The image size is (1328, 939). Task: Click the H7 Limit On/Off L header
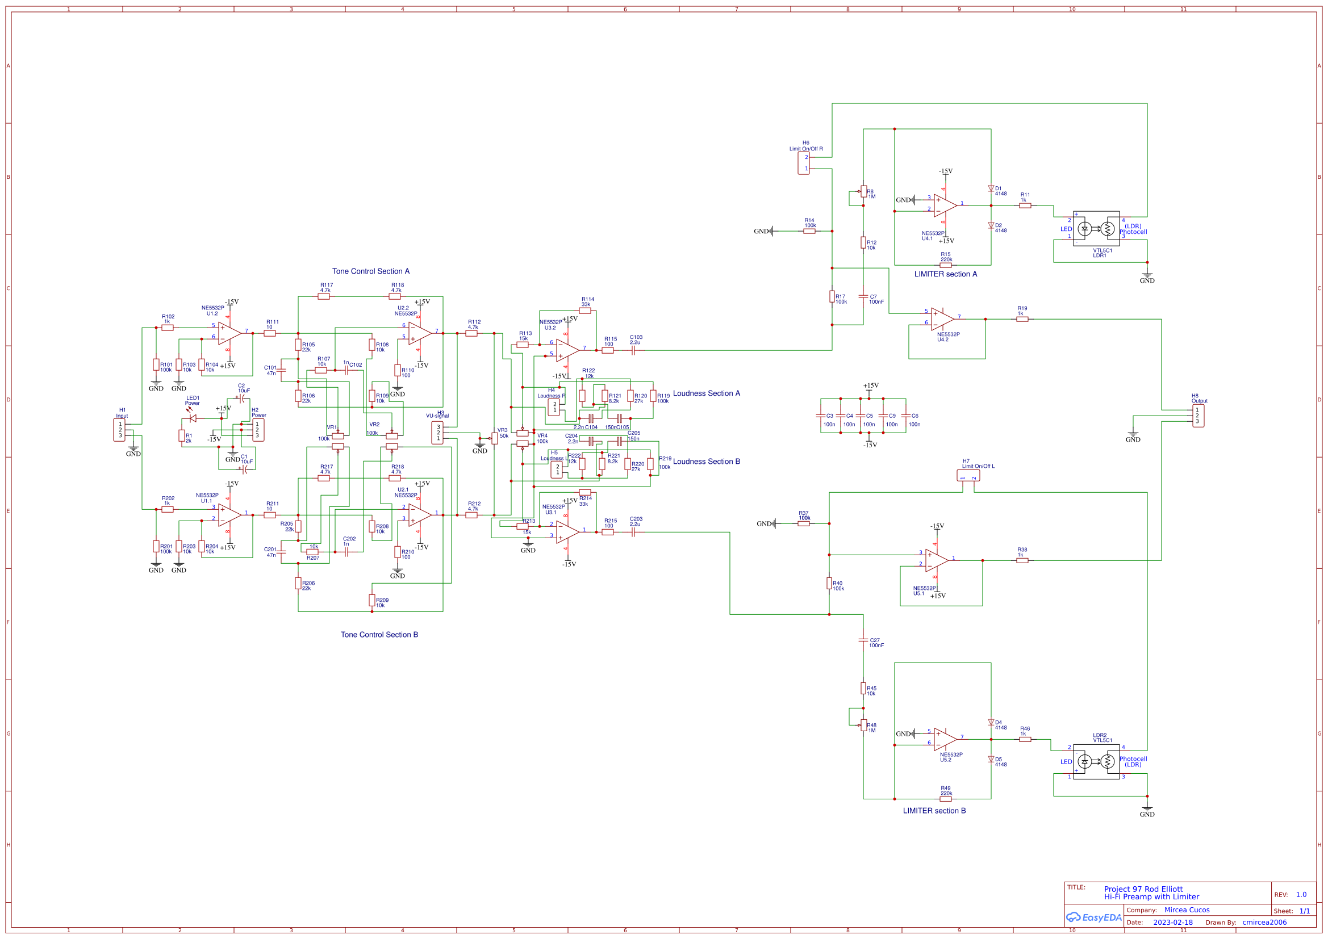click(x=968, y=476)
